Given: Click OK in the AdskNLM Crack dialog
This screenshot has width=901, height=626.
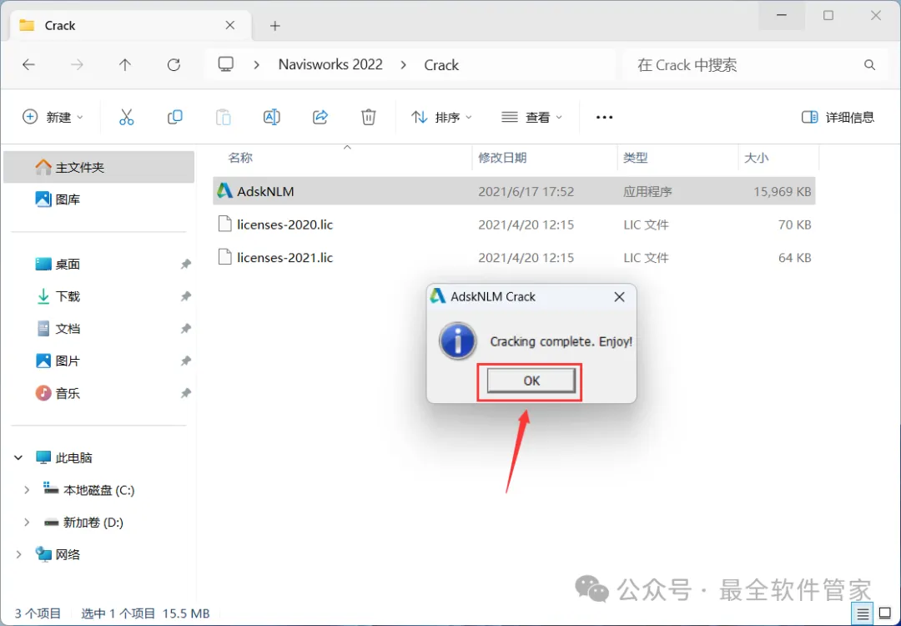Looking at the screenshot, I should pos(531,381).
